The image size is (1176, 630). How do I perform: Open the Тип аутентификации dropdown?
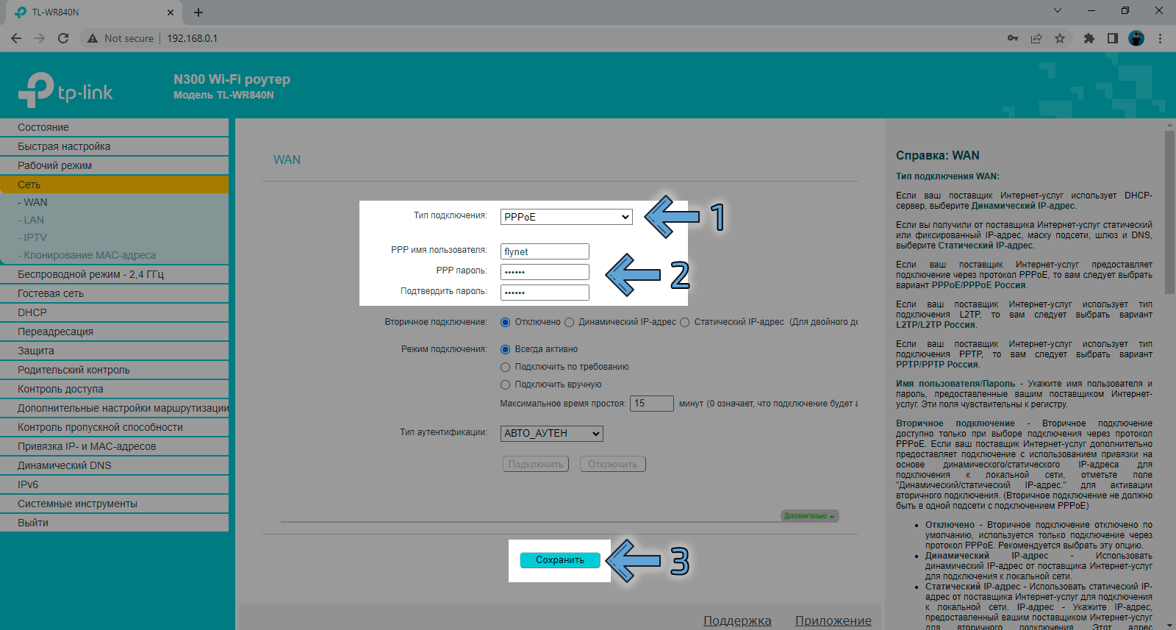(552, 434)
